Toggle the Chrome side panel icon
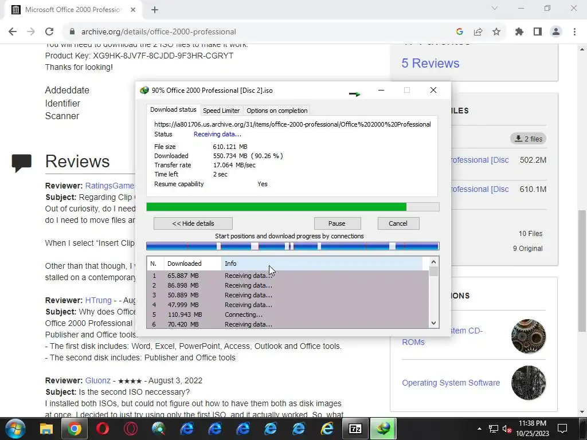Viewport: 587px width, 440px height. pos(538,32)
